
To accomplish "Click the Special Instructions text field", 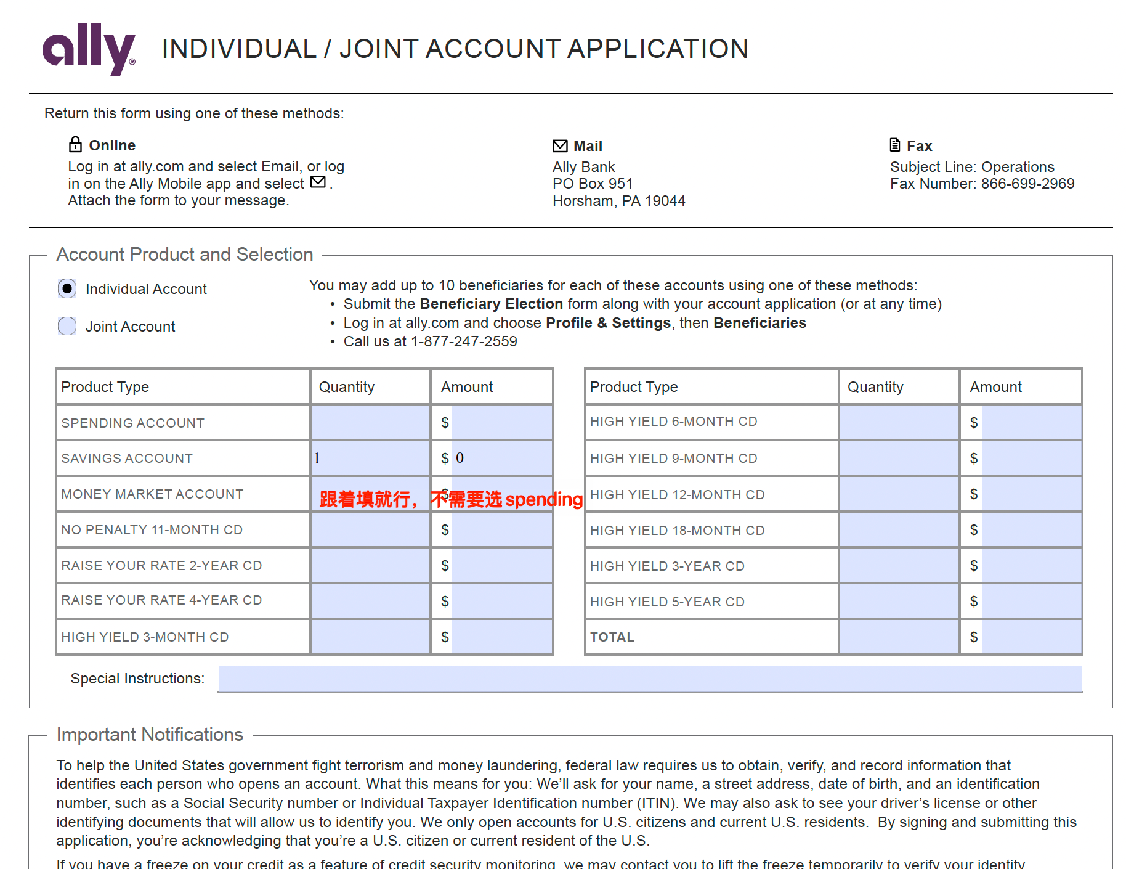I will [650, 679].
